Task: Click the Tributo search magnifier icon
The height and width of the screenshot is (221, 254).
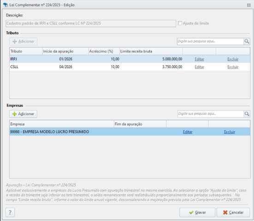Action: tap(247, 41)
